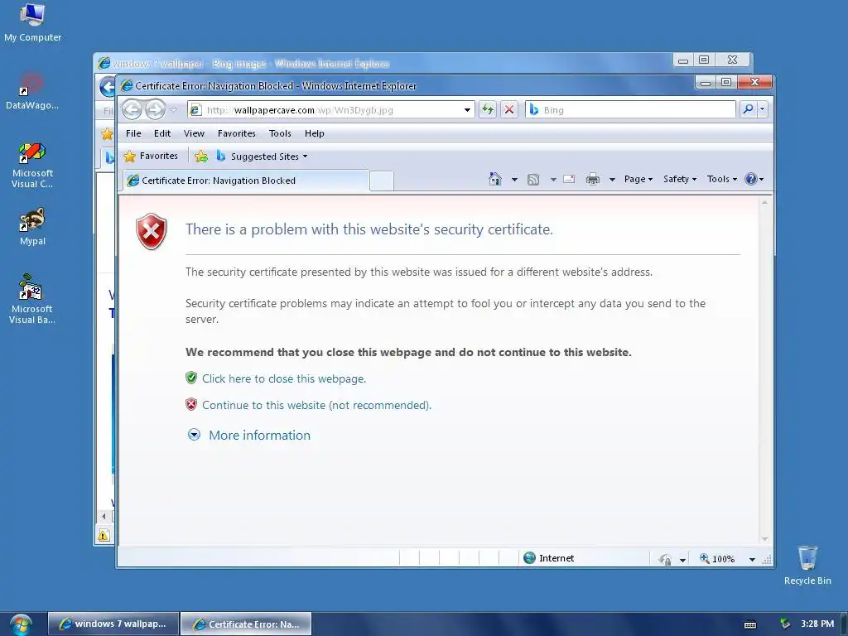Open the zoom level dropdown arrow
The image size is (848, 636).
752,559
